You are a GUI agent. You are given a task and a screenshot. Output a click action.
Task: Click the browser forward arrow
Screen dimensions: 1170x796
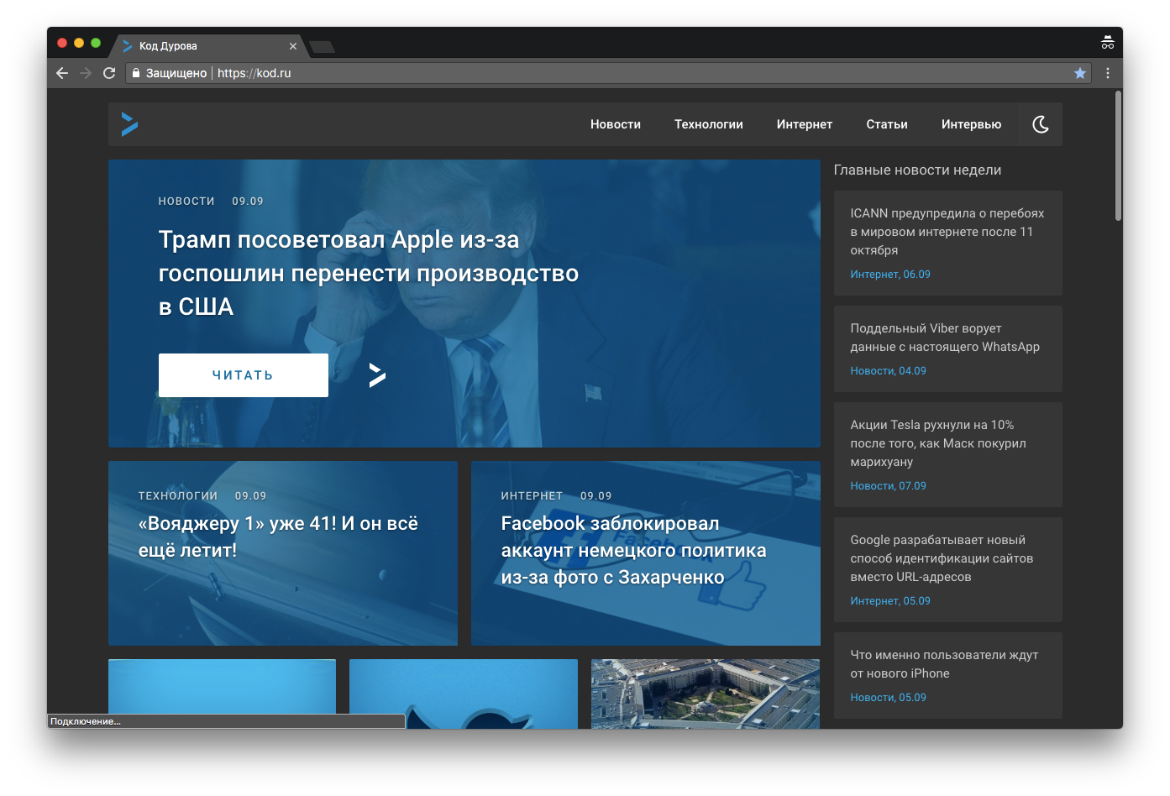click(86, 73)
